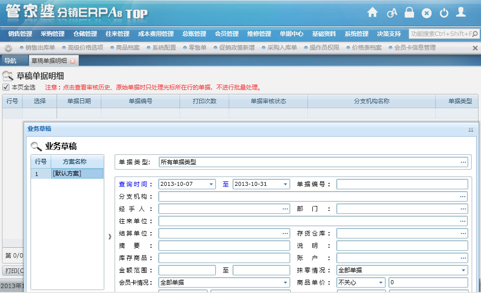The image size is (481, 293).
Task: Click the user profile icon
Action: (461, 13)
